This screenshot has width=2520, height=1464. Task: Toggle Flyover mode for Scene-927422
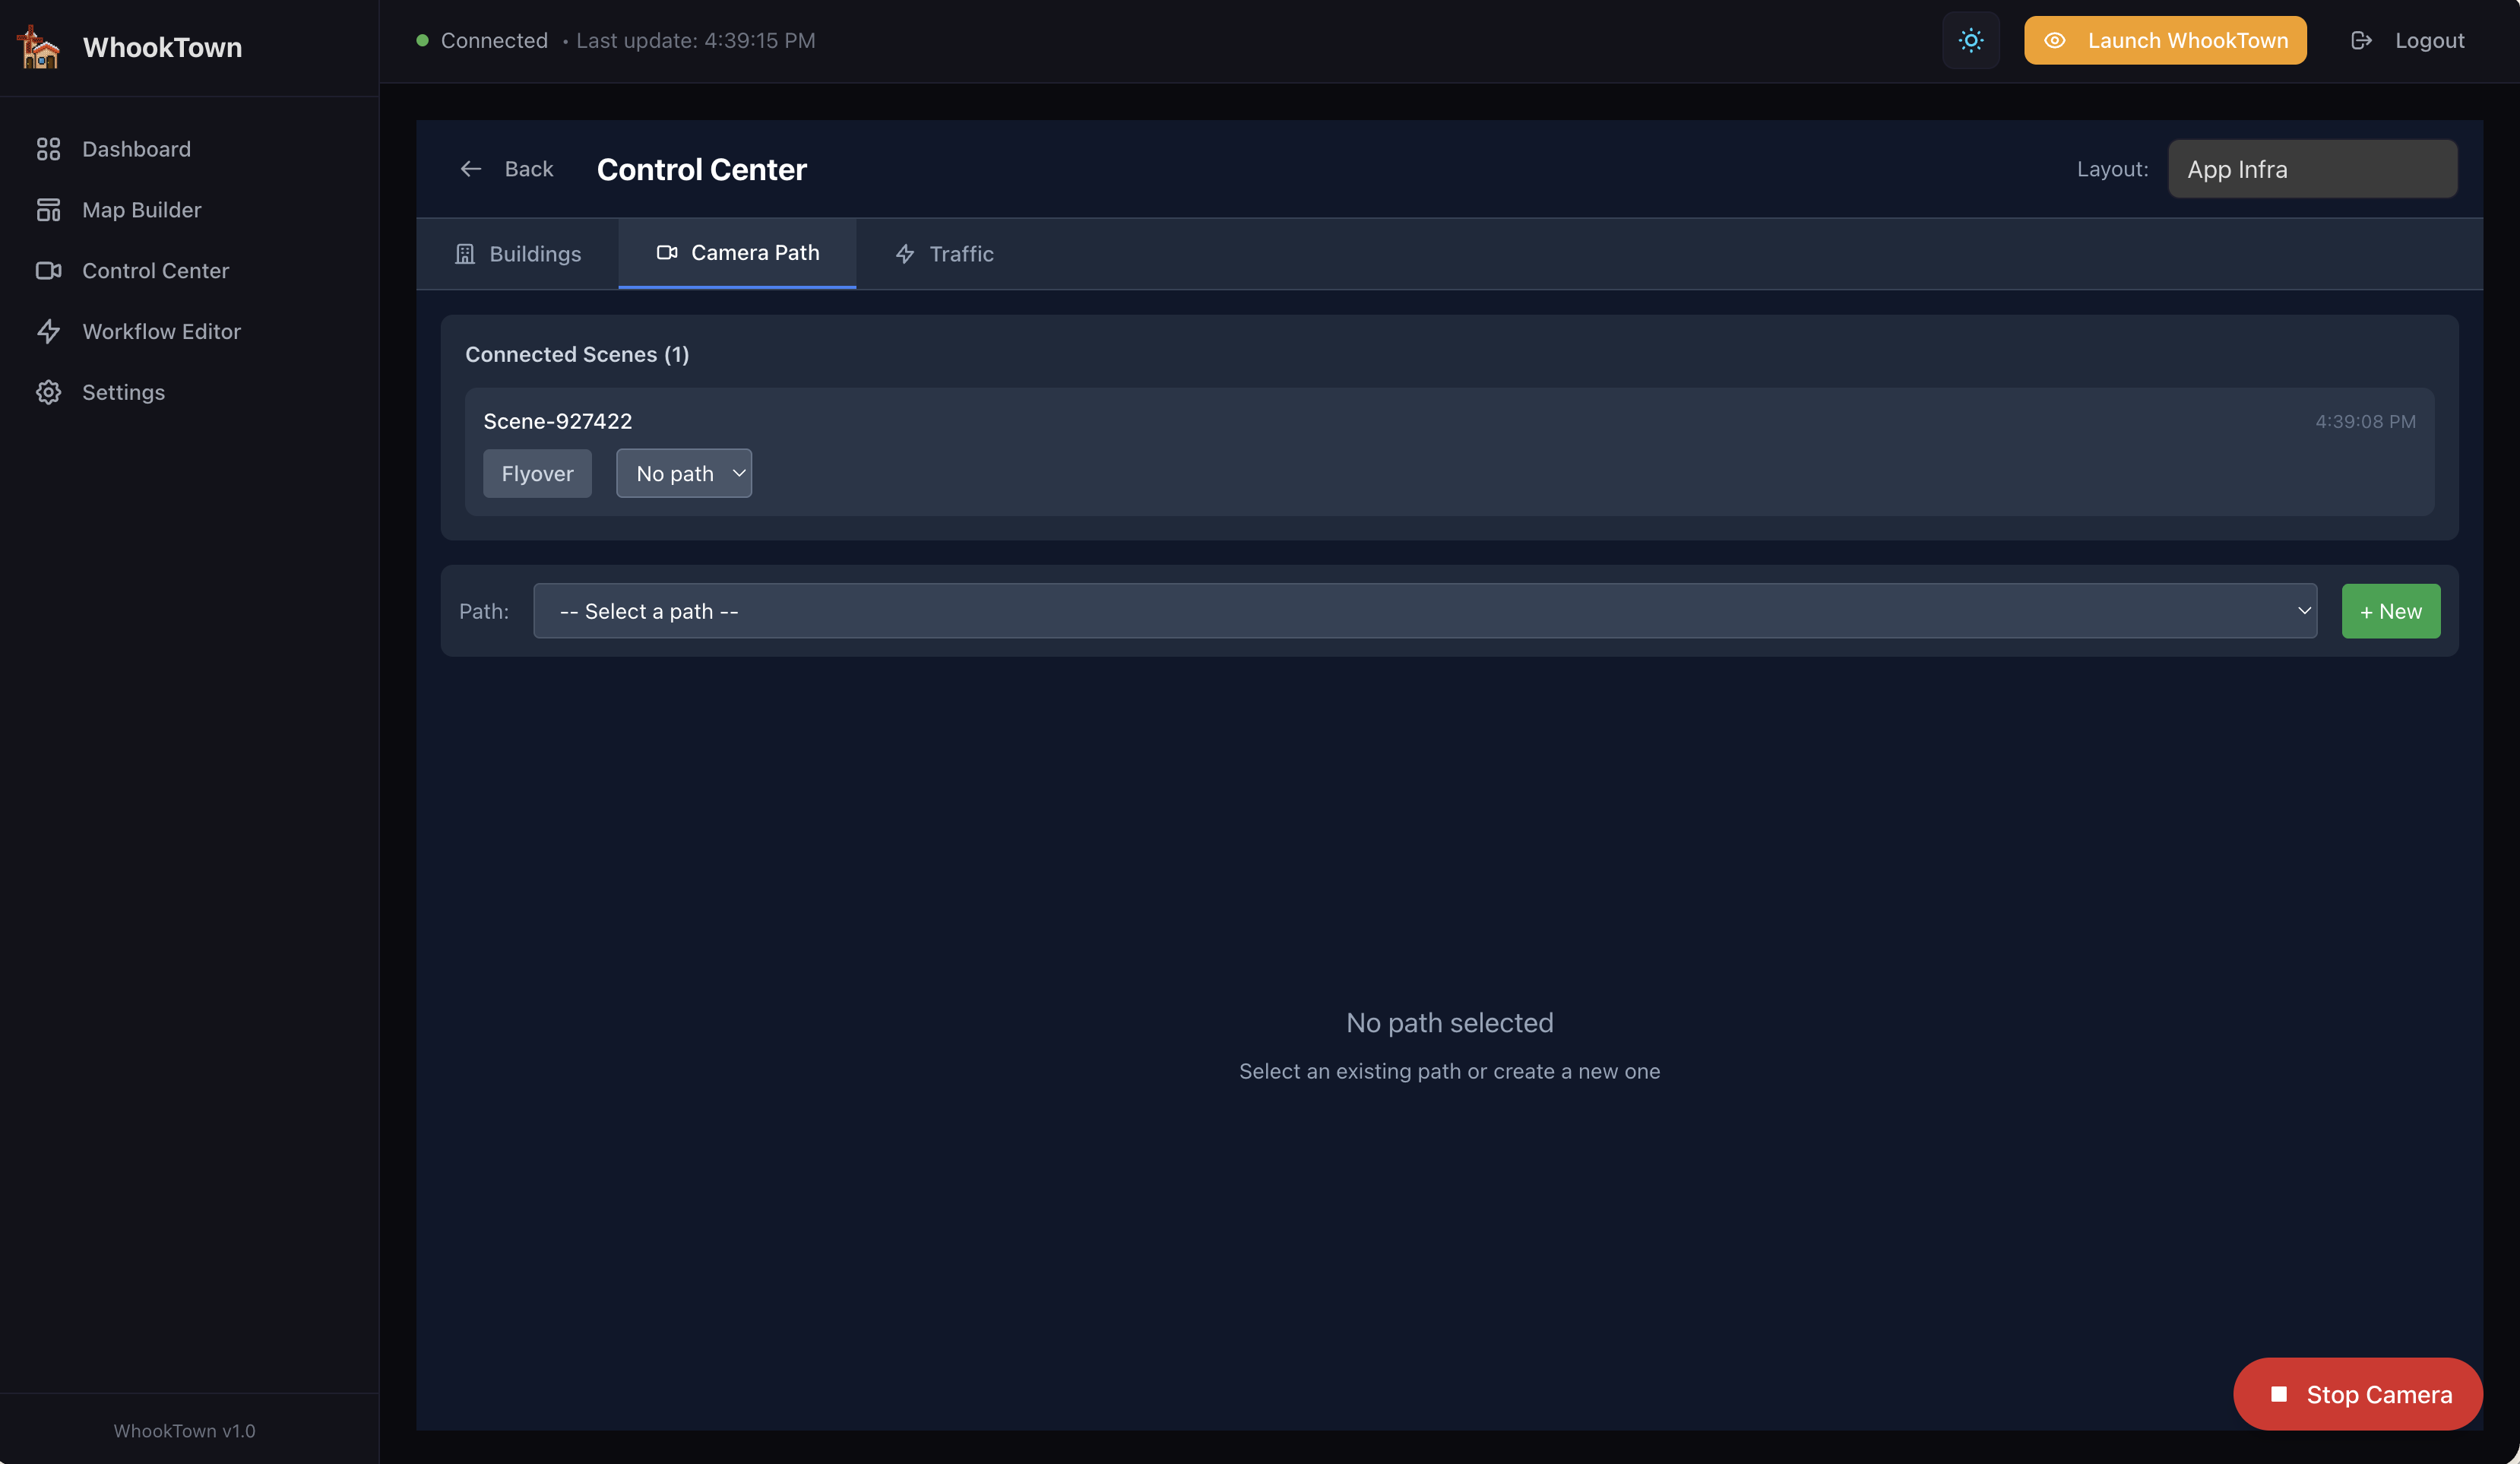pyautogui.click(x=537, y=474)
